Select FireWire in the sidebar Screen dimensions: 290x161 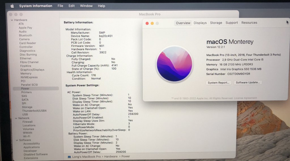(x=26, y=66)
